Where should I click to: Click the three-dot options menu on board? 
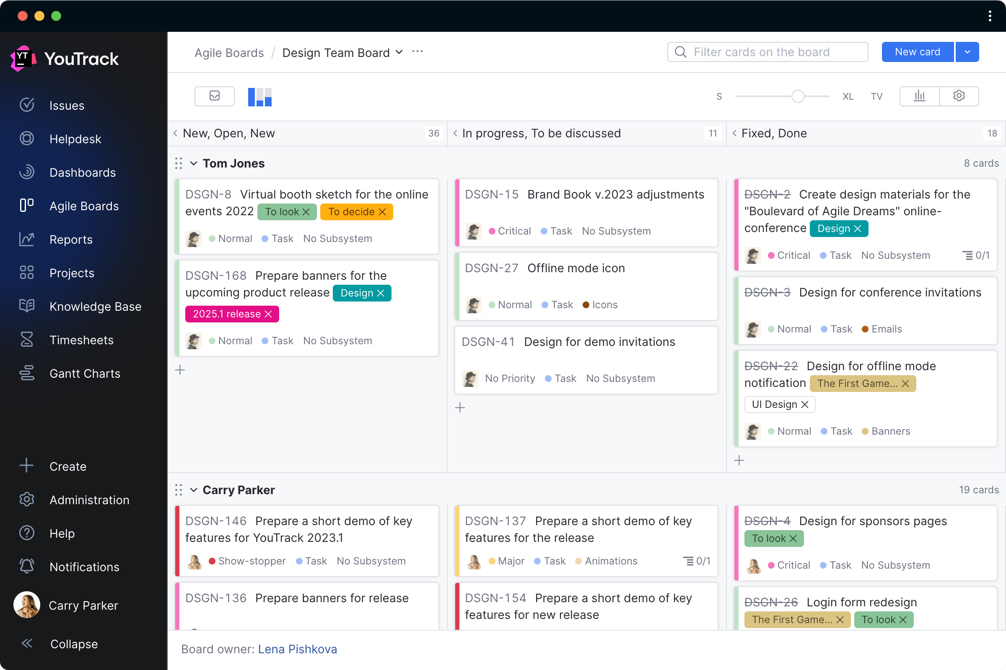click(418, 52)
